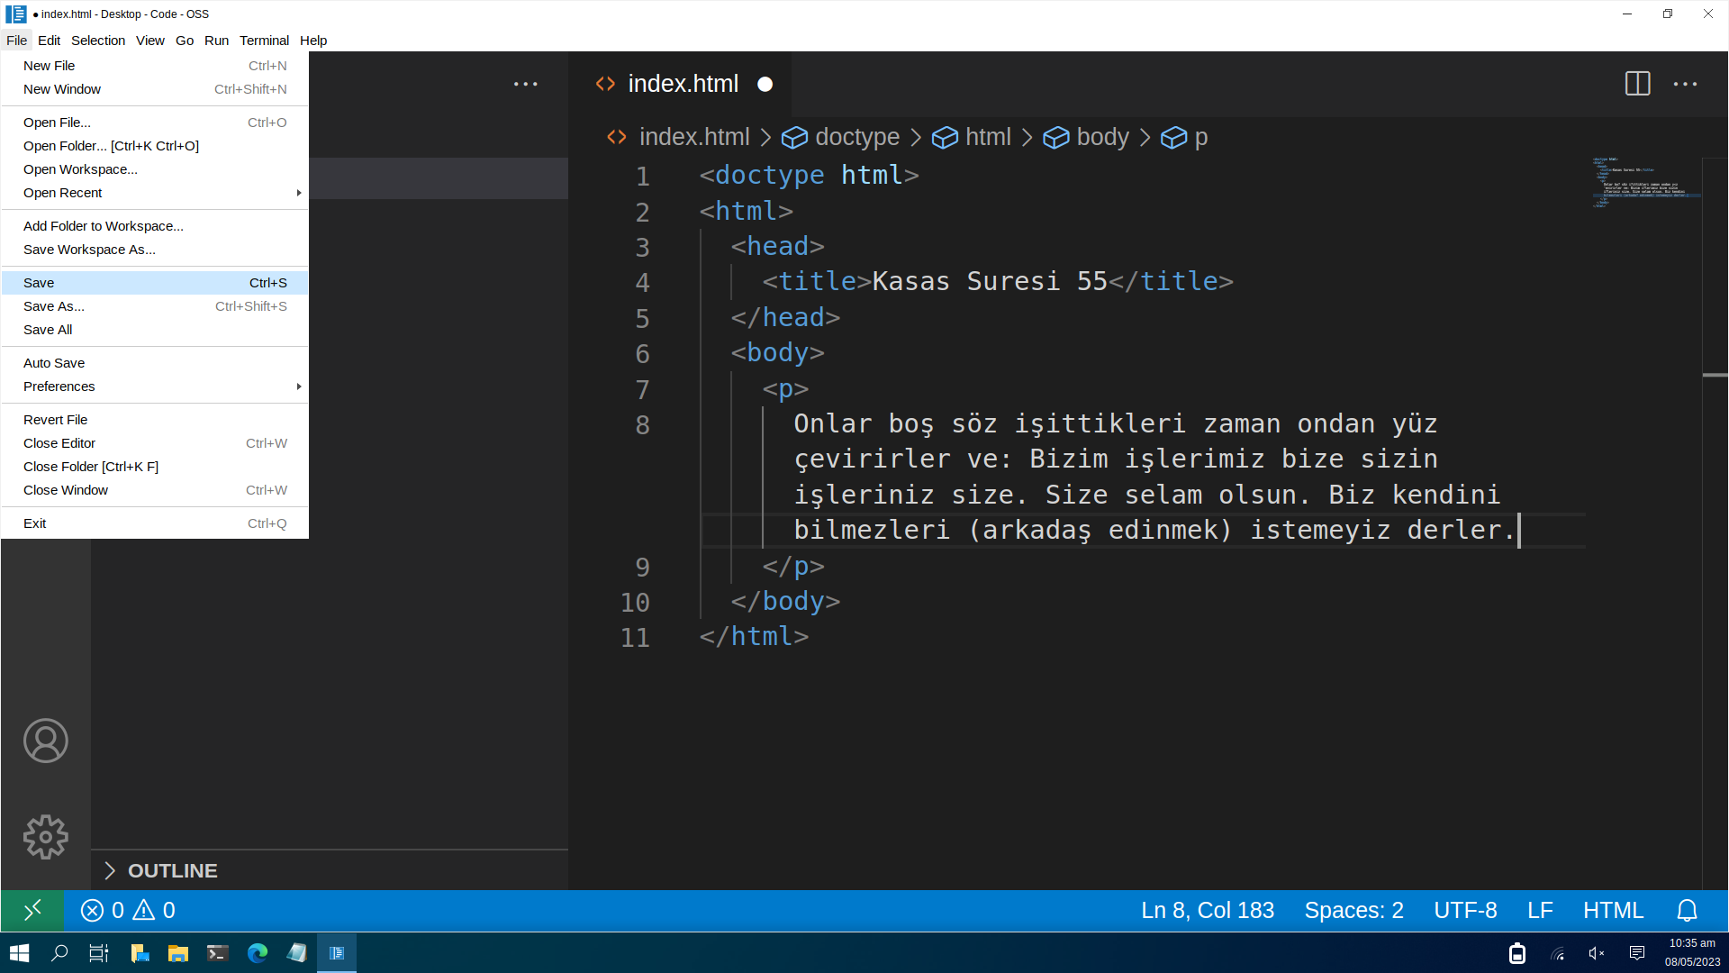1729x973 pixels.
Task: Open the notifications bell in status bar
Action: click(x=1687, y=911)
